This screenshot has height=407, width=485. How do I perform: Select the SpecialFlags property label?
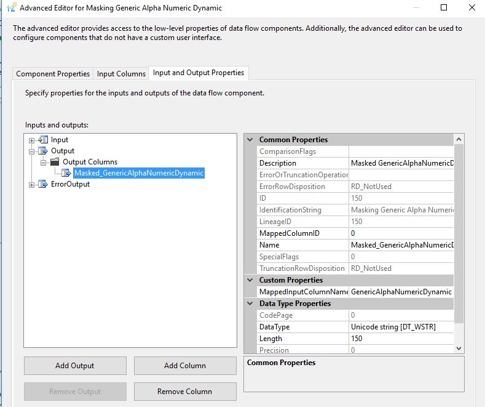[279, 257]
